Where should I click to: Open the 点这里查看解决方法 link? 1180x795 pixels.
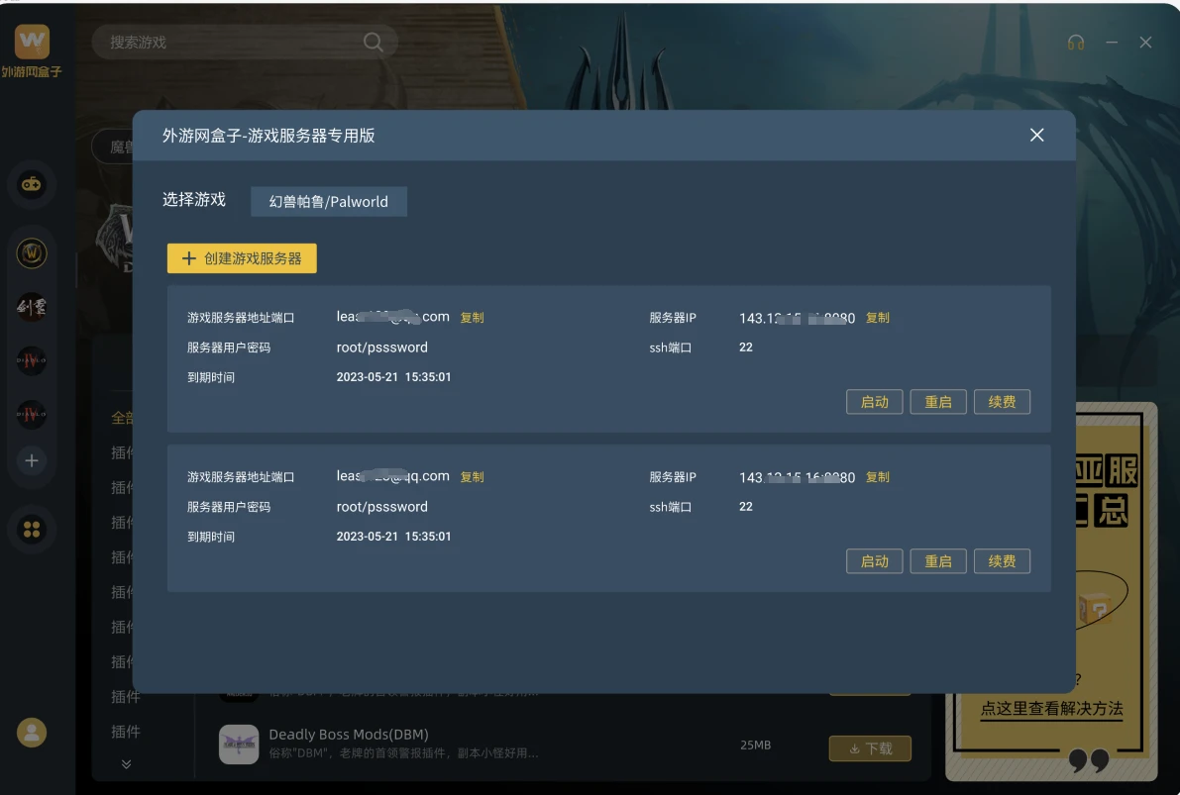1051,709
